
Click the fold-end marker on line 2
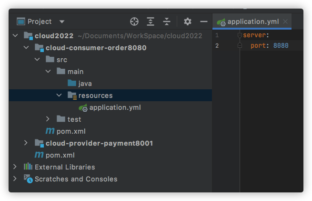tap(240, 46)
